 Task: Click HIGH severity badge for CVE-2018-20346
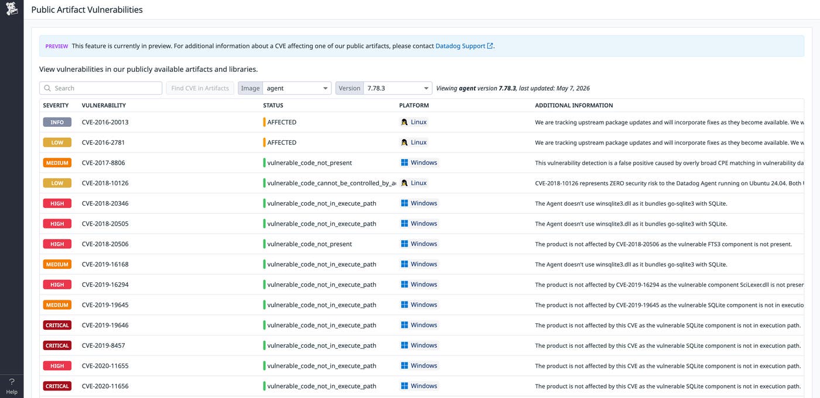click(57, 203)
